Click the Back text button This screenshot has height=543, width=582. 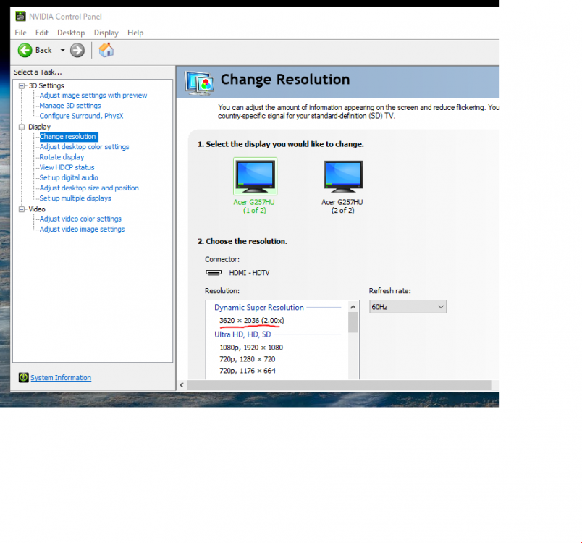point(43,50)
